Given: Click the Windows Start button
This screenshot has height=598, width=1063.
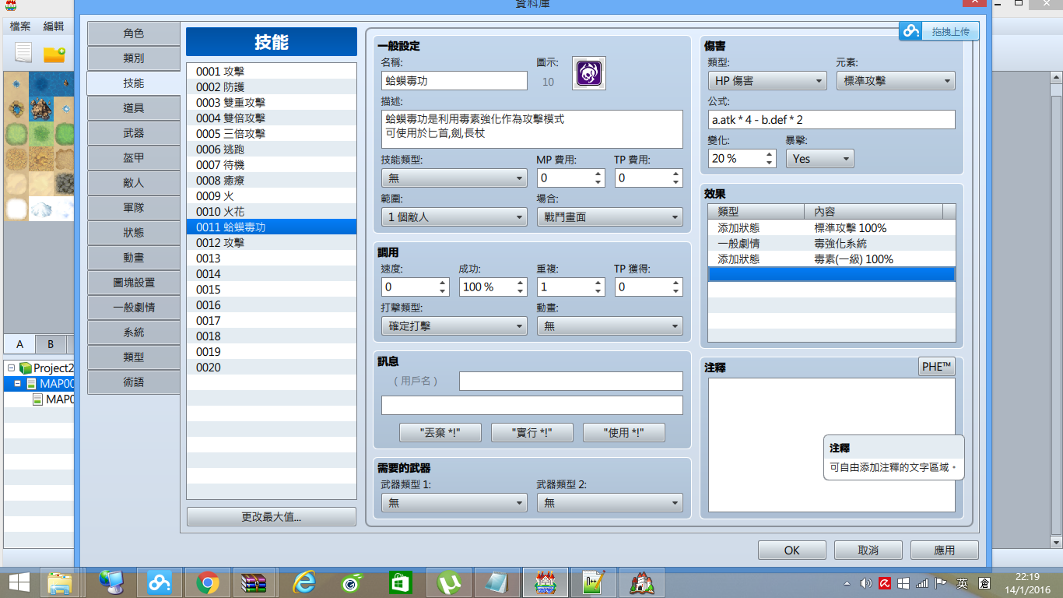Looking at the screenshot, I should pyautogui.click(x=18, y=582).
